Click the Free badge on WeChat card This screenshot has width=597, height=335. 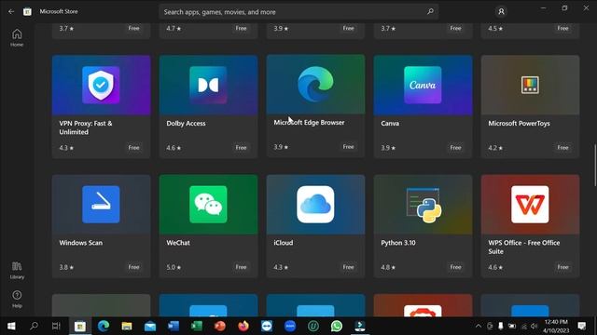point(241,267)
